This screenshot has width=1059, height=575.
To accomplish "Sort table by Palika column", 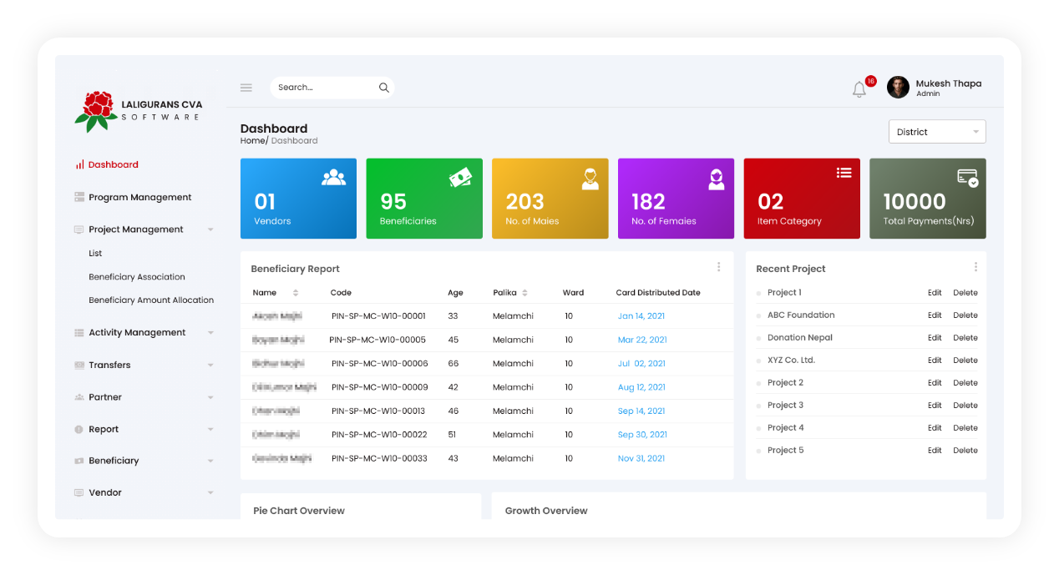I will [524, 293].
